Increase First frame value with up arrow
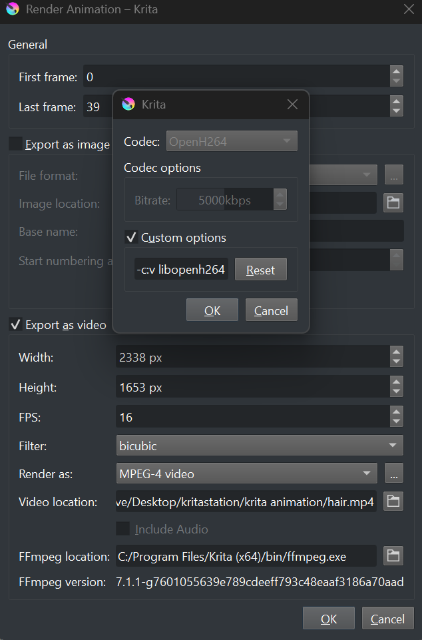 [x=397, y=72]
